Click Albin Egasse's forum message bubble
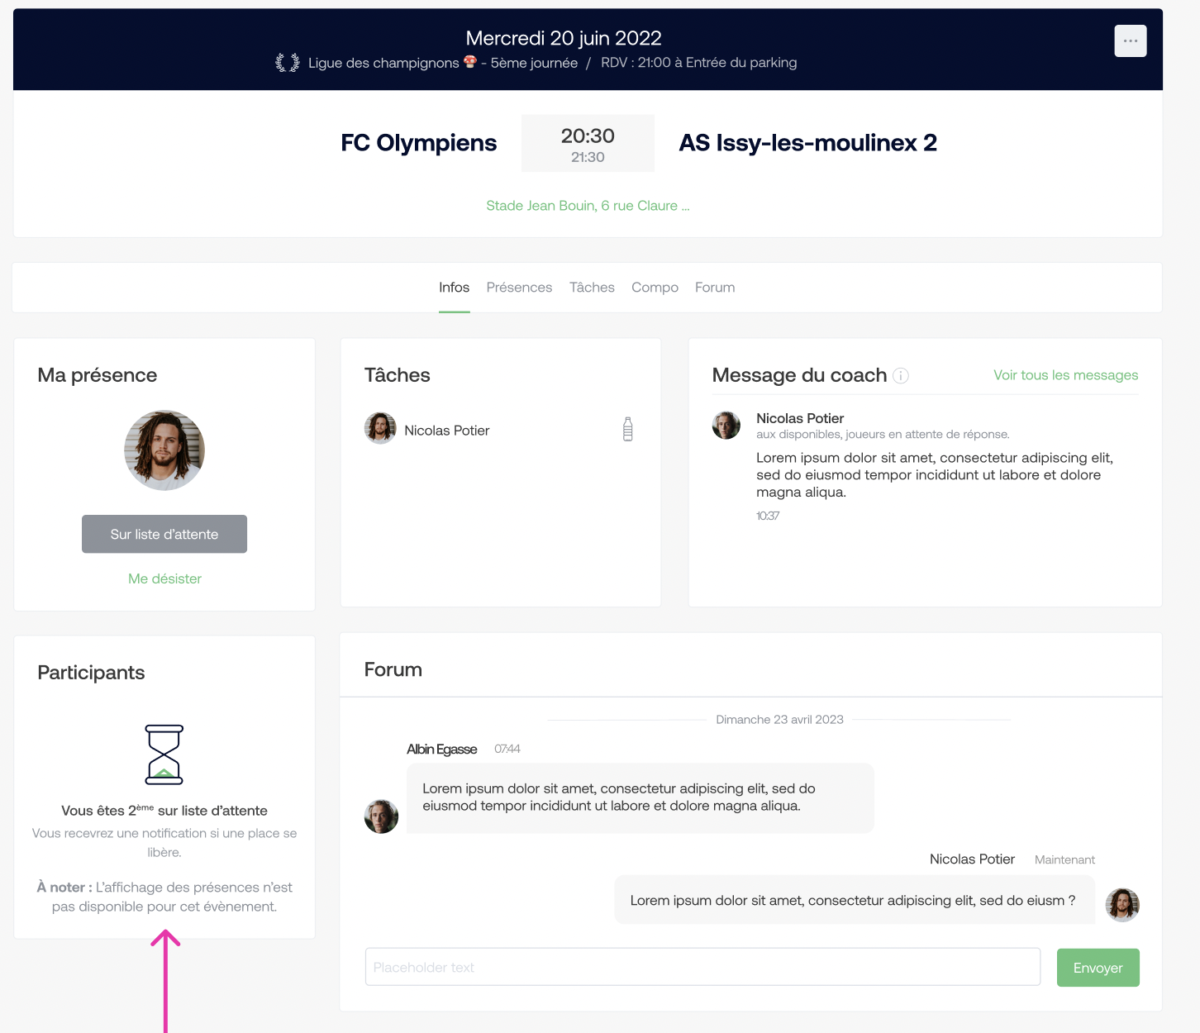This screenshot has height=1033, width=1200. pos(640,798)
